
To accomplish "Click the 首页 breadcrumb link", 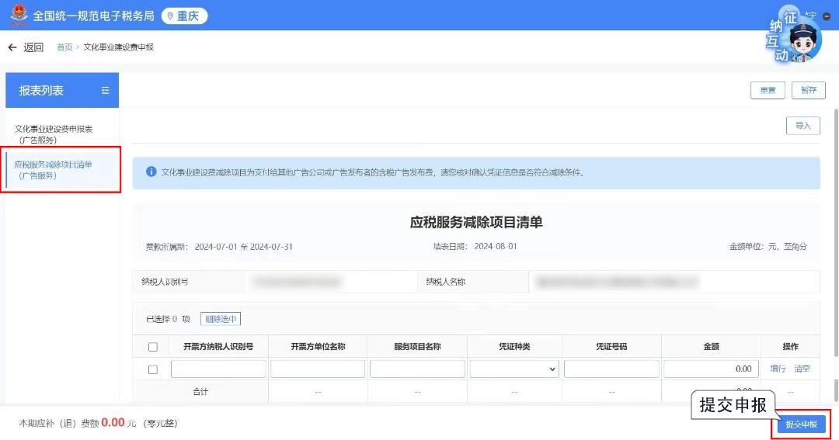I will point(64,47).
